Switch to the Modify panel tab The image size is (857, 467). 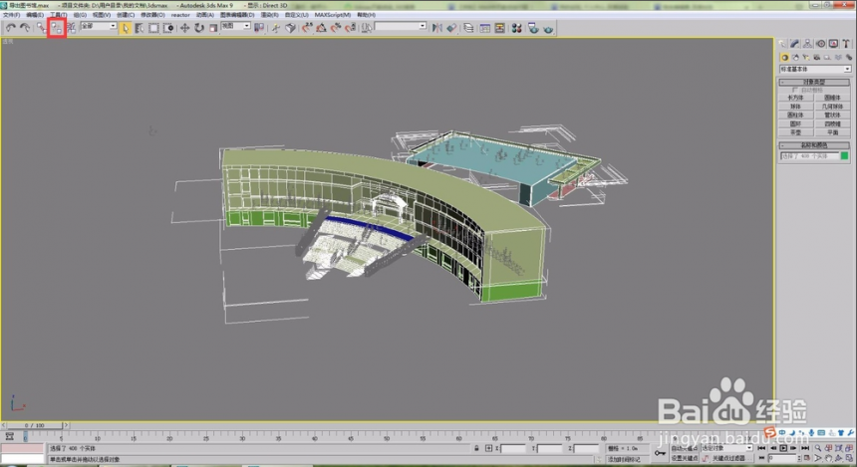click(x=794, y=44)
